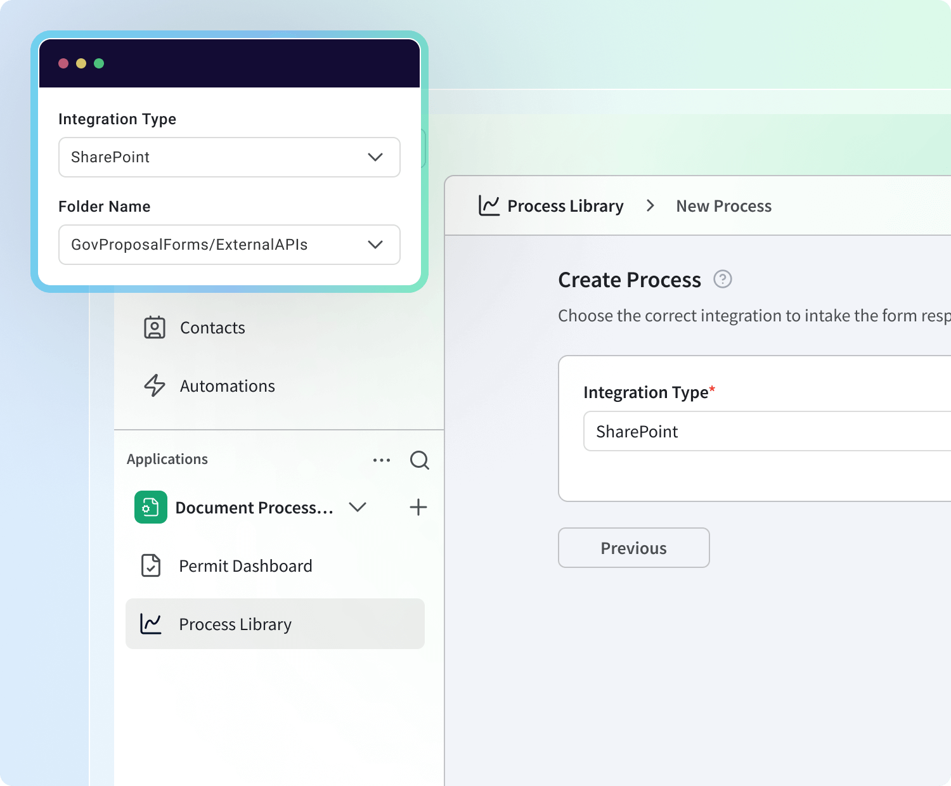
Task: Open the Integration Type field under Create Process
Action: pos(761,432)
